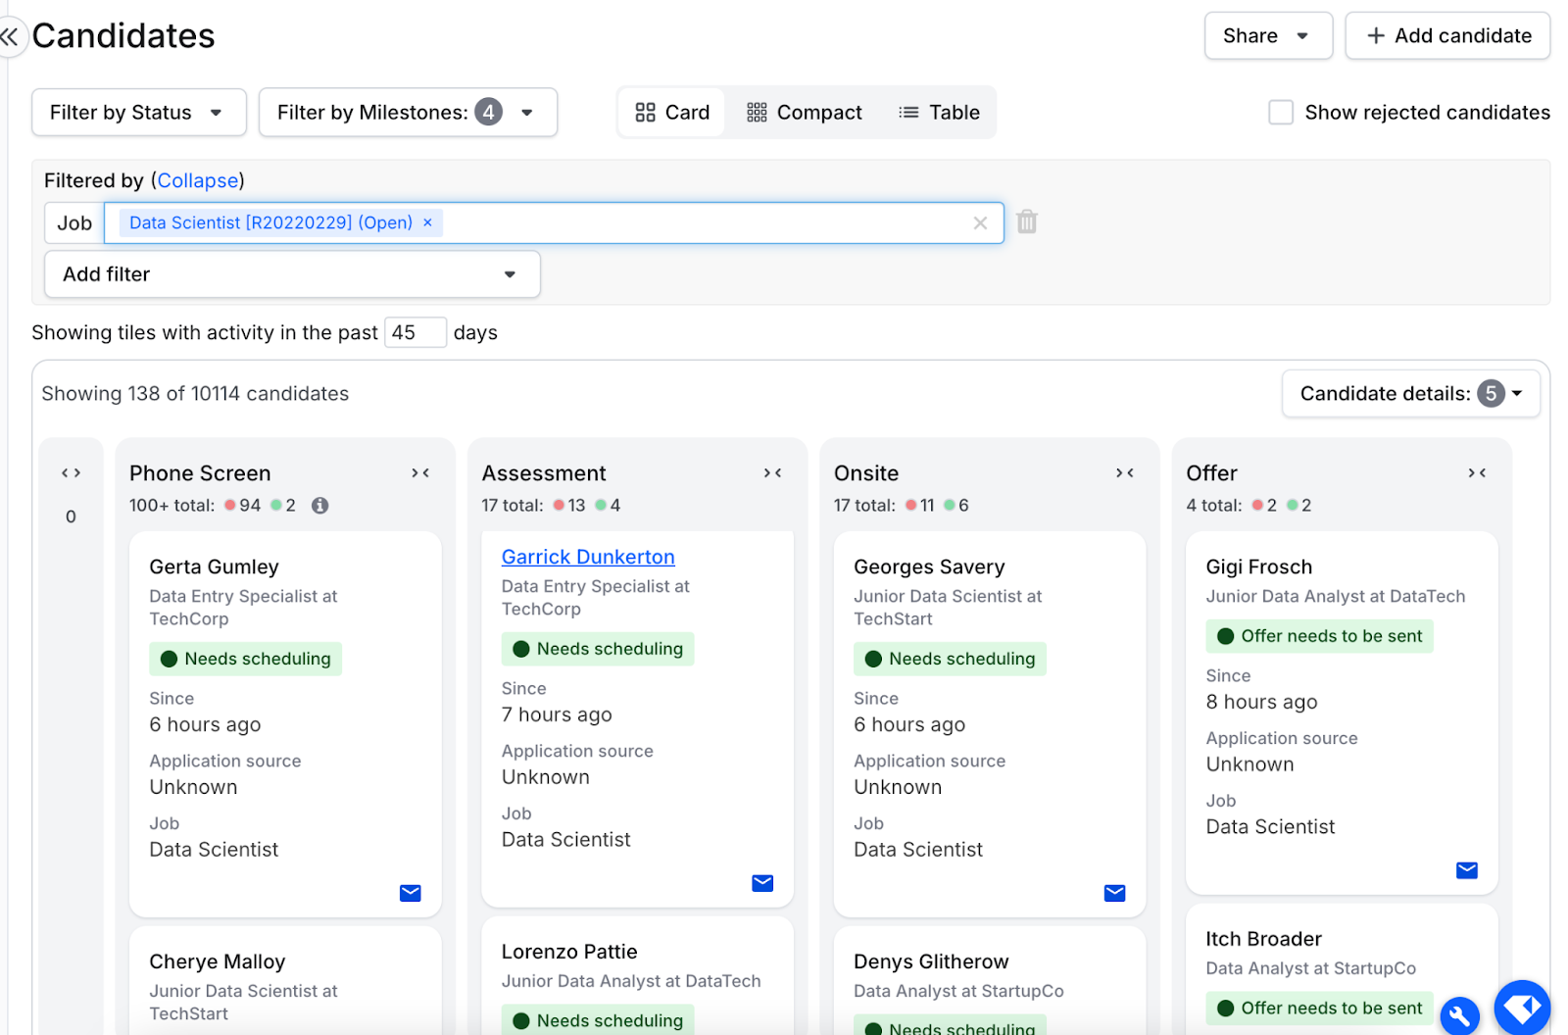Click the Job filter label
Viewport: 1568px width, 1035px height.
coord(74,222)
